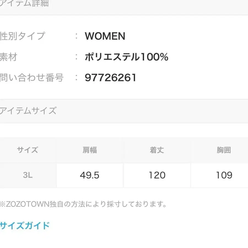Click the shoulder width value 49.5
The height and width of the screenshot is (248, 248).
point(89,175)
